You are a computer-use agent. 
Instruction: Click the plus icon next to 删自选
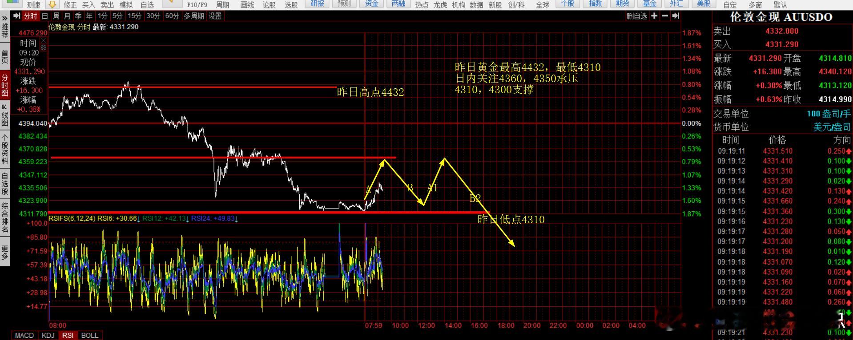point(654,16)
